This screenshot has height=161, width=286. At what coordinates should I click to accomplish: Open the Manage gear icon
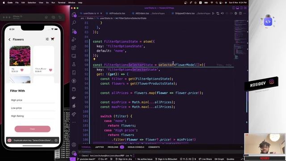pyautogui.click(x=74, y=153)
